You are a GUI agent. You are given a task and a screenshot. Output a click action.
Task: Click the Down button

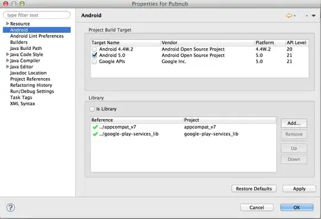point(294,159)
